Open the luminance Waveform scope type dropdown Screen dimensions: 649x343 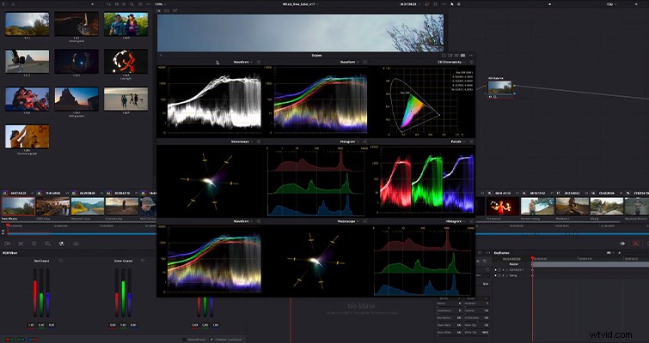click(x=243, y=63)
